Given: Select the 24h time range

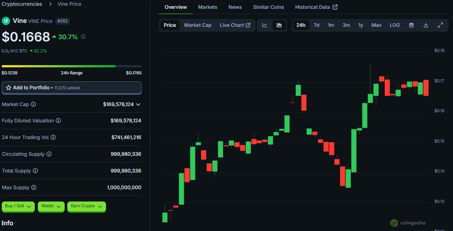Looking at the screenshot, I should tap(301, 25).
